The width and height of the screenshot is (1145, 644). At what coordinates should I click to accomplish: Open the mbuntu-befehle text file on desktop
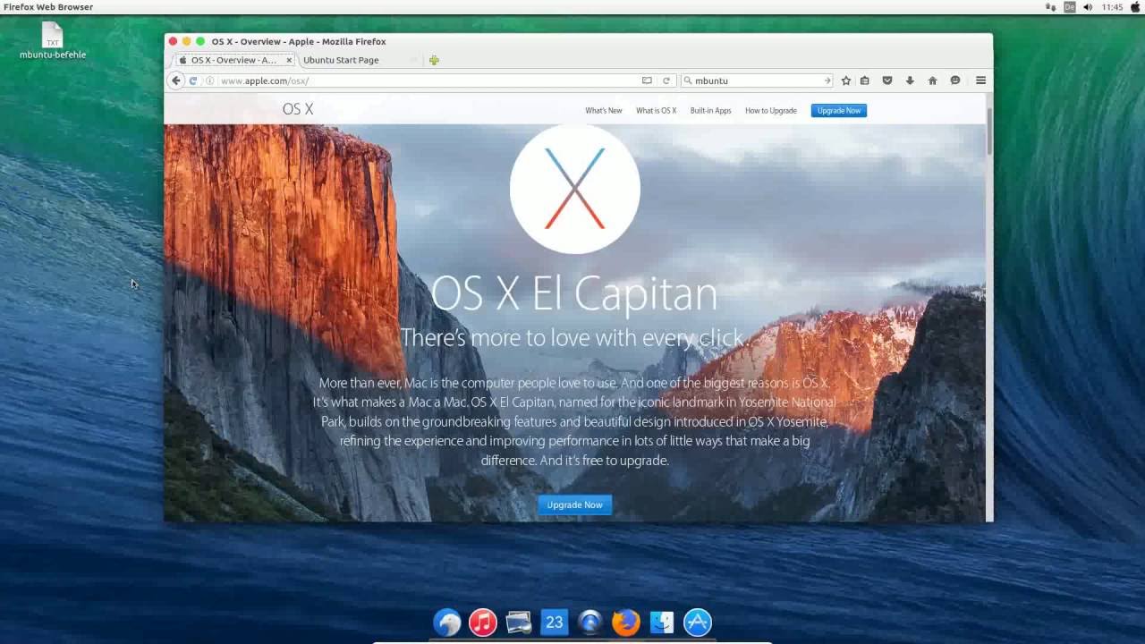(x=53, y=41)
